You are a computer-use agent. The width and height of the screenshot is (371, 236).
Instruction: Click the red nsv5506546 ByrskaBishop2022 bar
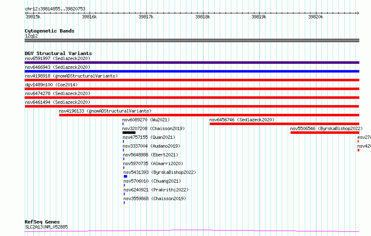[325, 133]
